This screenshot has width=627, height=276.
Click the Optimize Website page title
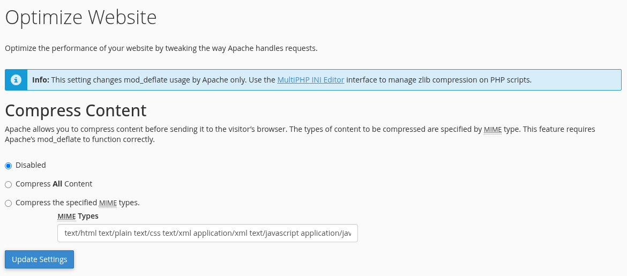point(81,18)
